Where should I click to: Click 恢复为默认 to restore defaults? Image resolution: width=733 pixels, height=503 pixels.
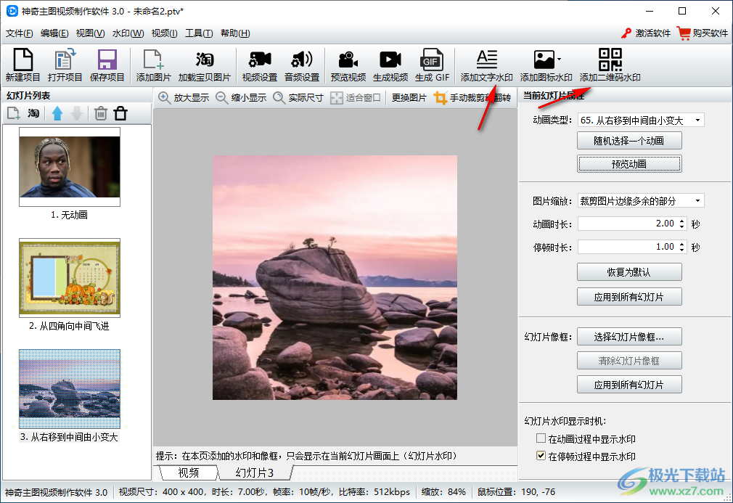click(629, 272)
